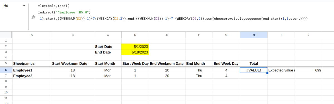Click the End Weeknum Date header cell

[x=167, y=63]
